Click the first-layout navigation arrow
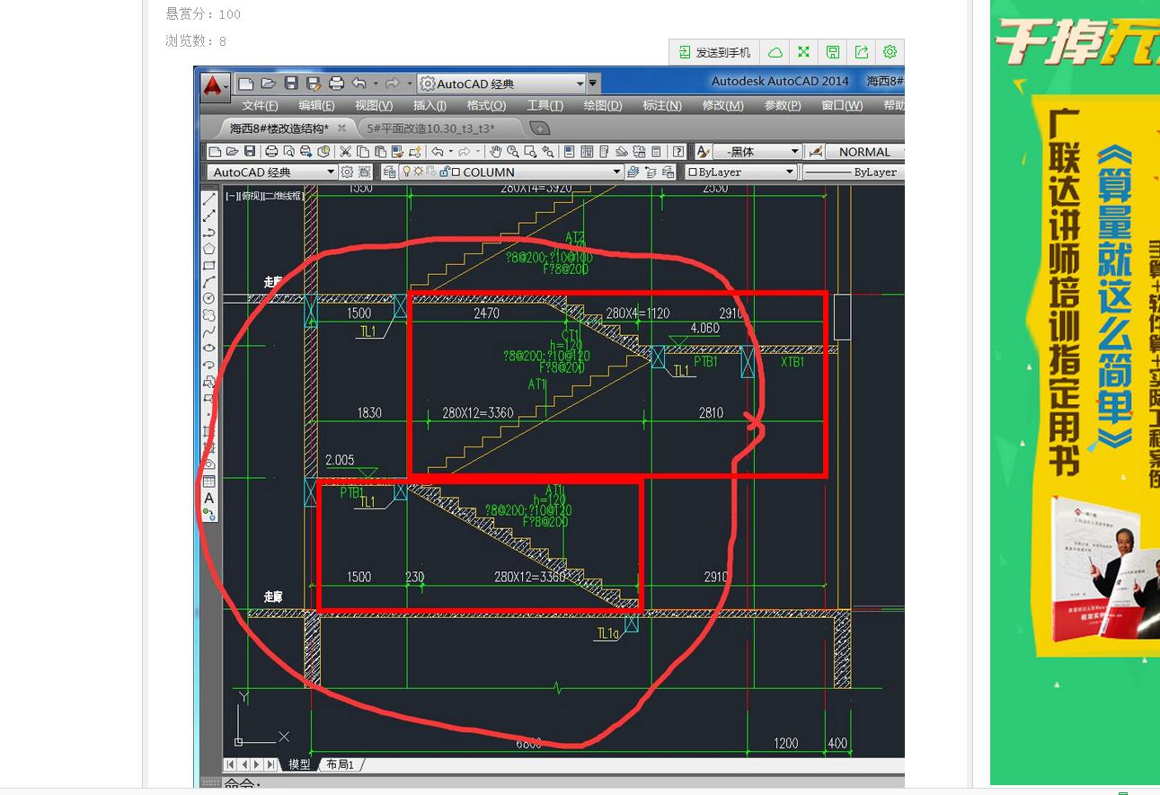1160x795 pixels. pyautogui.click(x=231, y=764)
